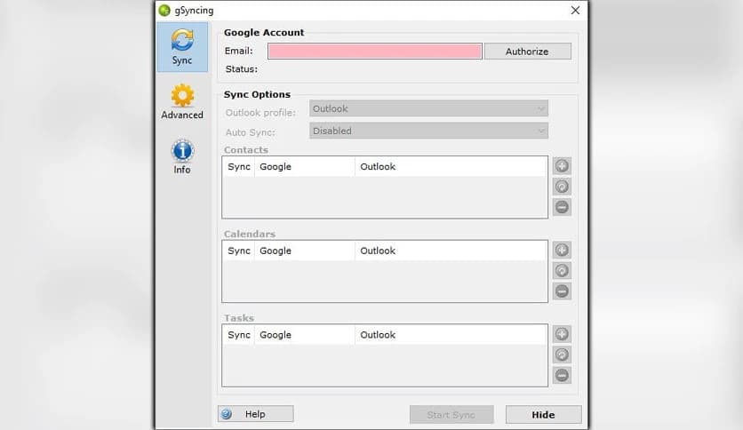
Task: Expand the Outlook profile dropdown
Action: (429, 108)
